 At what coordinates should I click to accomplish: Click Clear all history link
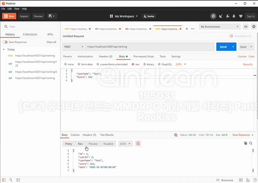click(x=51, y=42)
